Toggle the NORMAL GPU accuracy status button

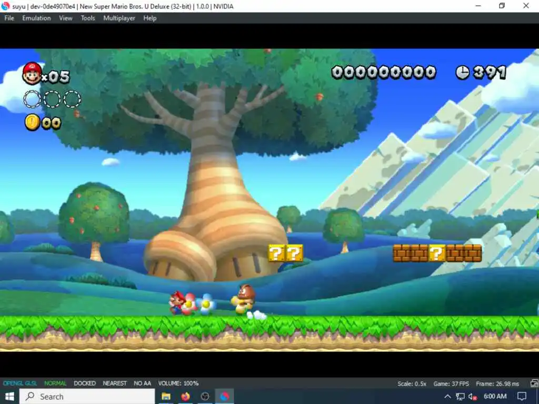(x=55, y=383)
